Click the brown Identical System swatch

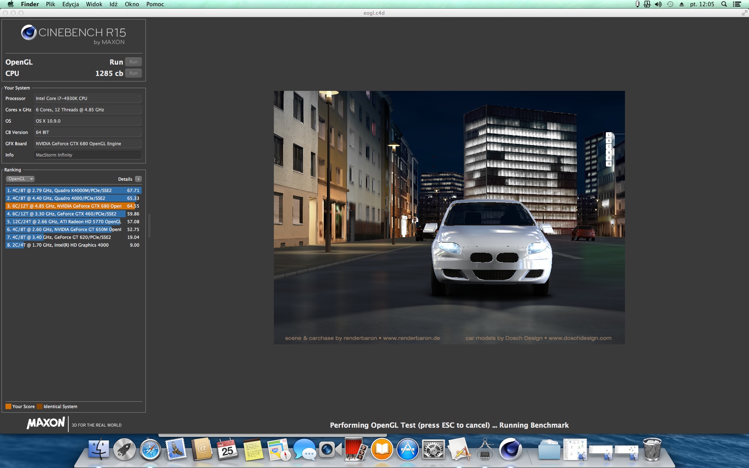coord(39,406)
